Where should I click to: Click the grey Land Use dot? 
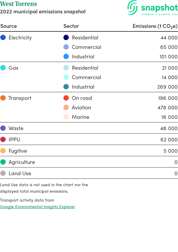[3, 173]
